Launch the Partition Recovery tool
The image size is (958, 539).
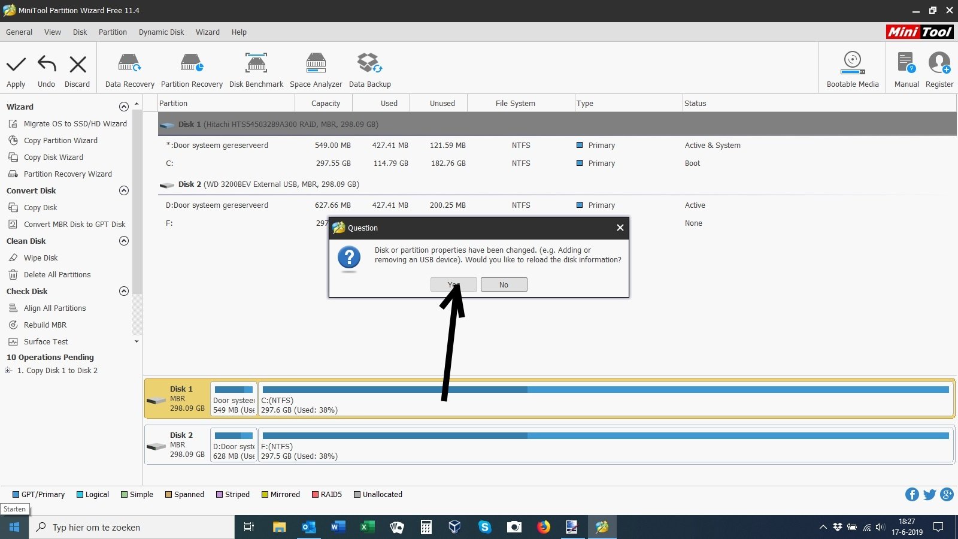192,65
